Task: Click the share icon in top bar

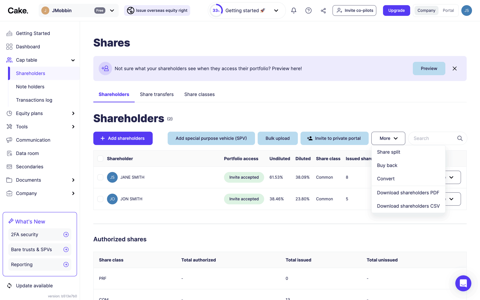Action: click(x=323, y=10)
